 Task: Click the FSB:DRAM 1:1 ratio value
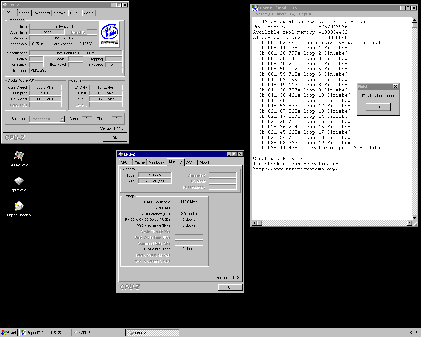pyautogui.click(x=189, y=208)
